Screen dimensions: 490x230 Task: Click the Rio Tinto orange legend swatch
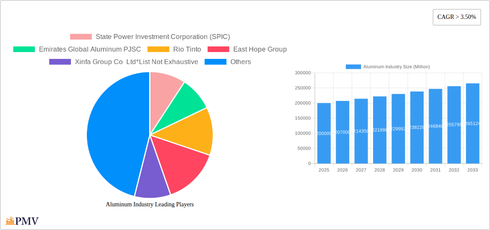[x=158, y=49]
